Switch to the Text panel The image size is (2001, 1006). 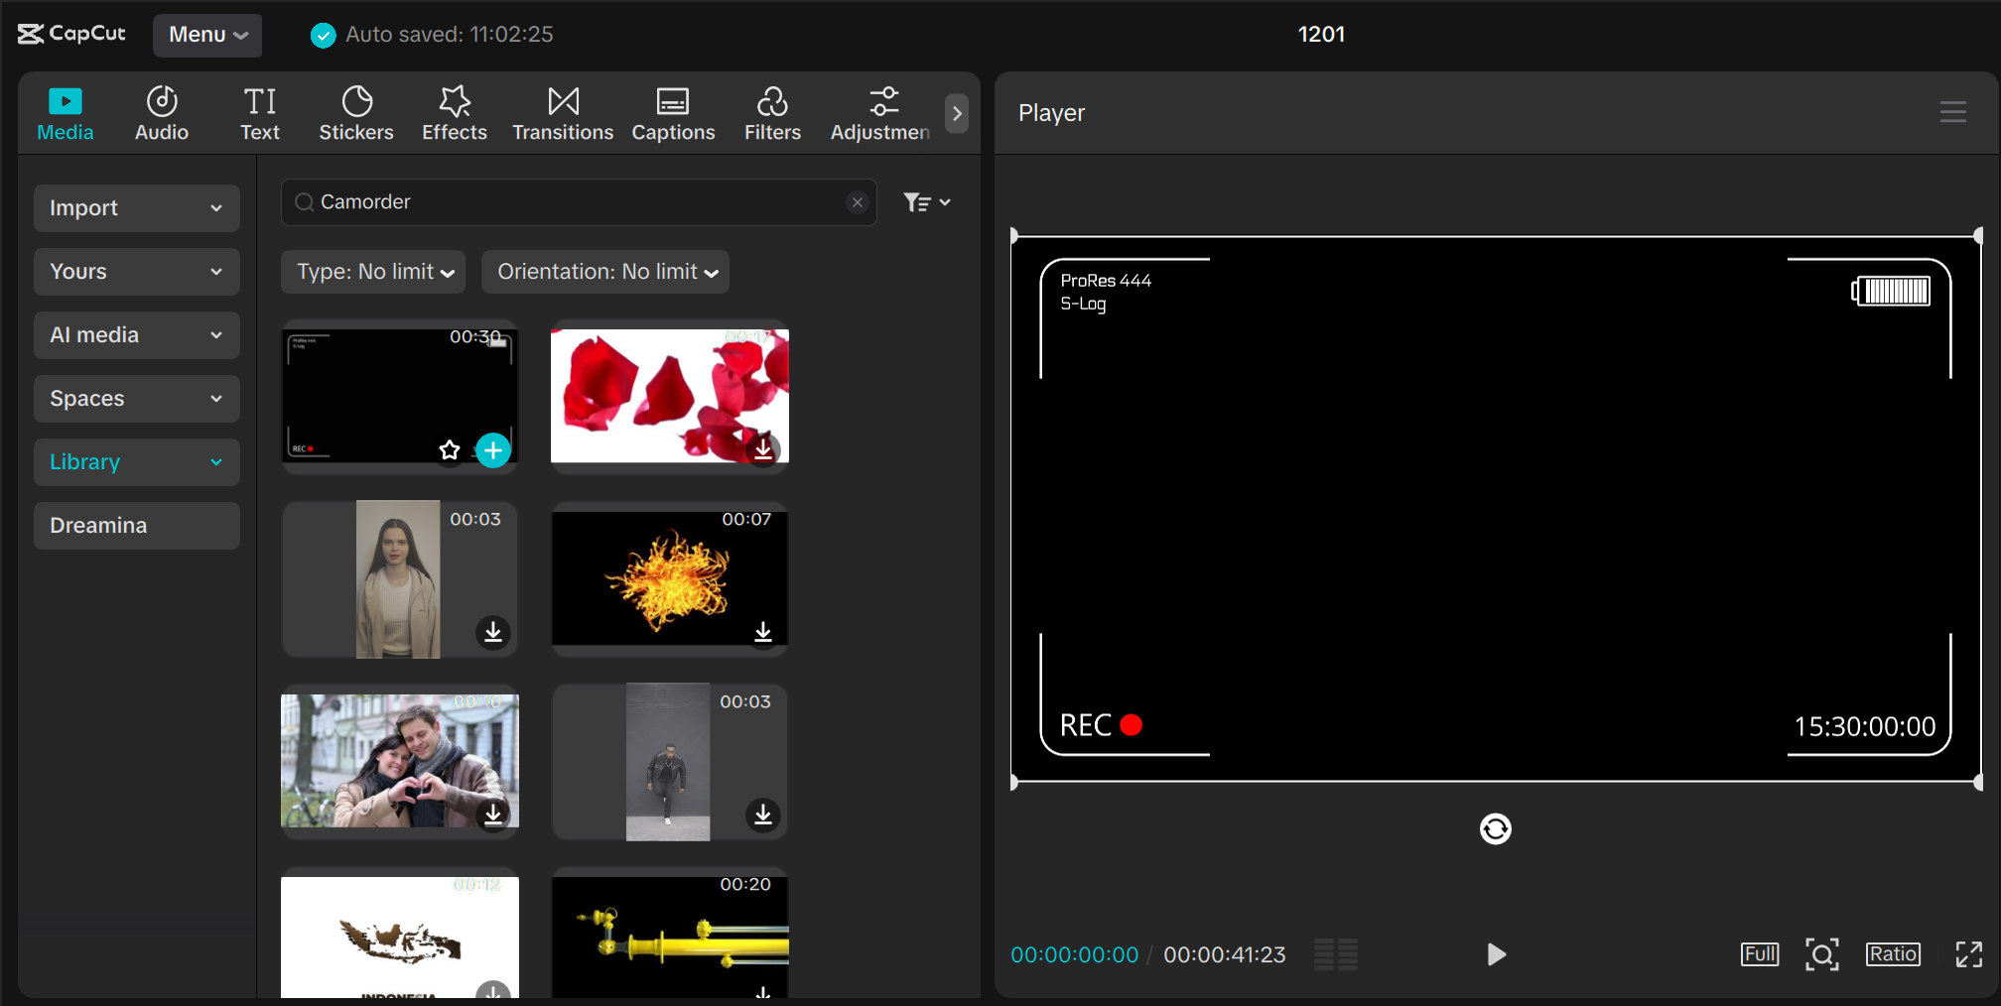[259, 111]
